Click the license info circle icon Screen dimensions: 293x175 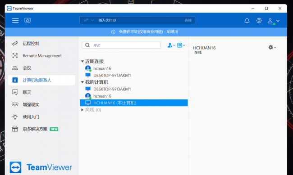point(113,32)
